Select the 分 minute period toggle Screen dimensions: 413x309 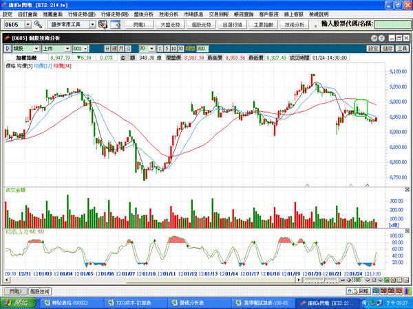tap(128, 49)
